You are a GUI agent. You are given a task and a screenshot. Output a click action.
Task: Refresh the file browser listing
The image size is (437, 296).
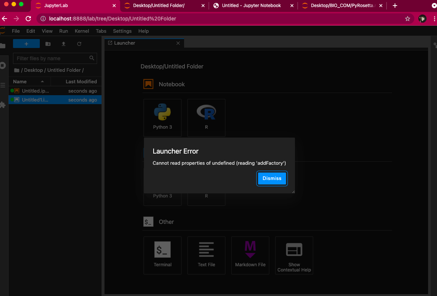(79, 44)
